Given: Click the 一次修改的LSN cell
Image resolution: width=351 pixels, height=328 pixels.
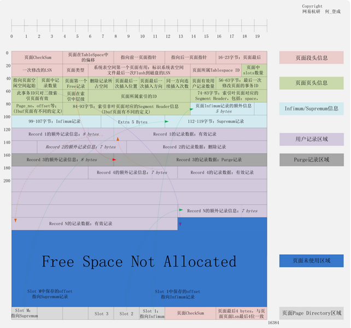Looking at the screenshot, I should (x=37, y=71).
